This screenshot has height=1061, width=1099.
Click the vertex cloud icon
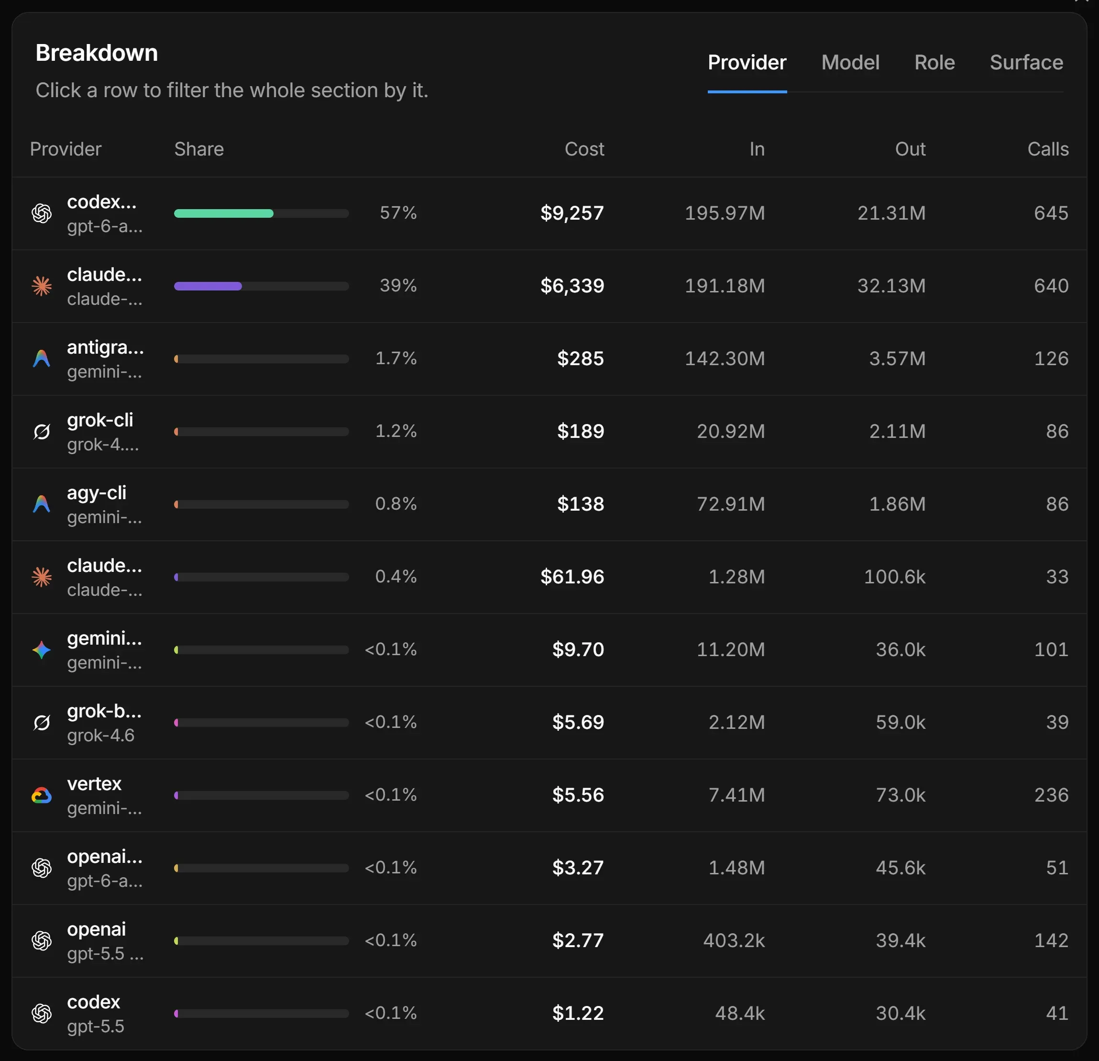tap(42, 795)
